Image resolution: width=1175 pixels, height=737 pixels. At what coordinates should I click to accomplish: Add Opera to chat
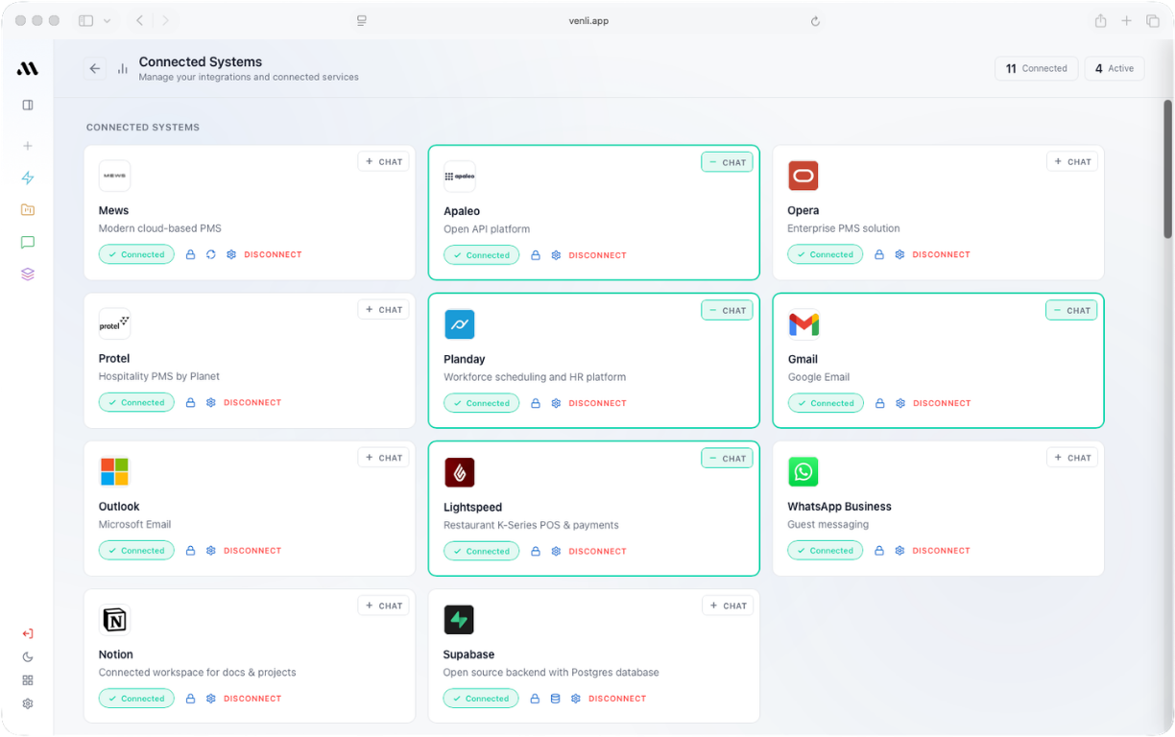pos(1072,162)
